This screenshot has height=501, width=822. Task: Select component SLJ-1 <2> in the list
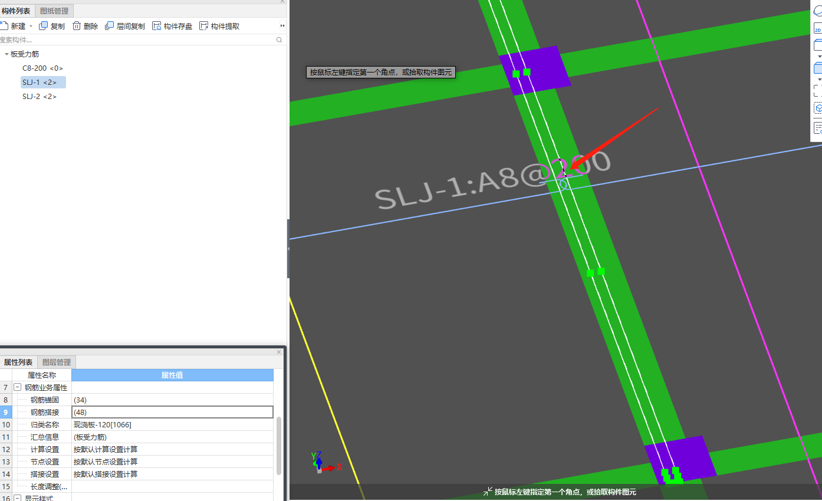tap(43, 83)
